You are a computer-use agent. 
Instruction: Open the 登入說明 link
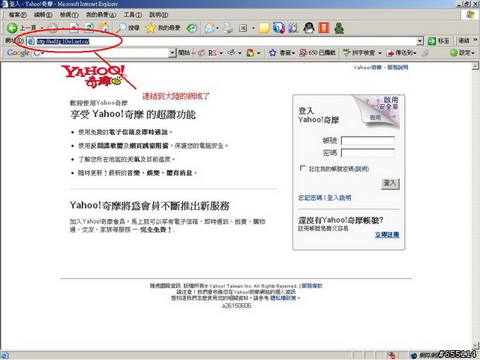[x=339, y=198]
